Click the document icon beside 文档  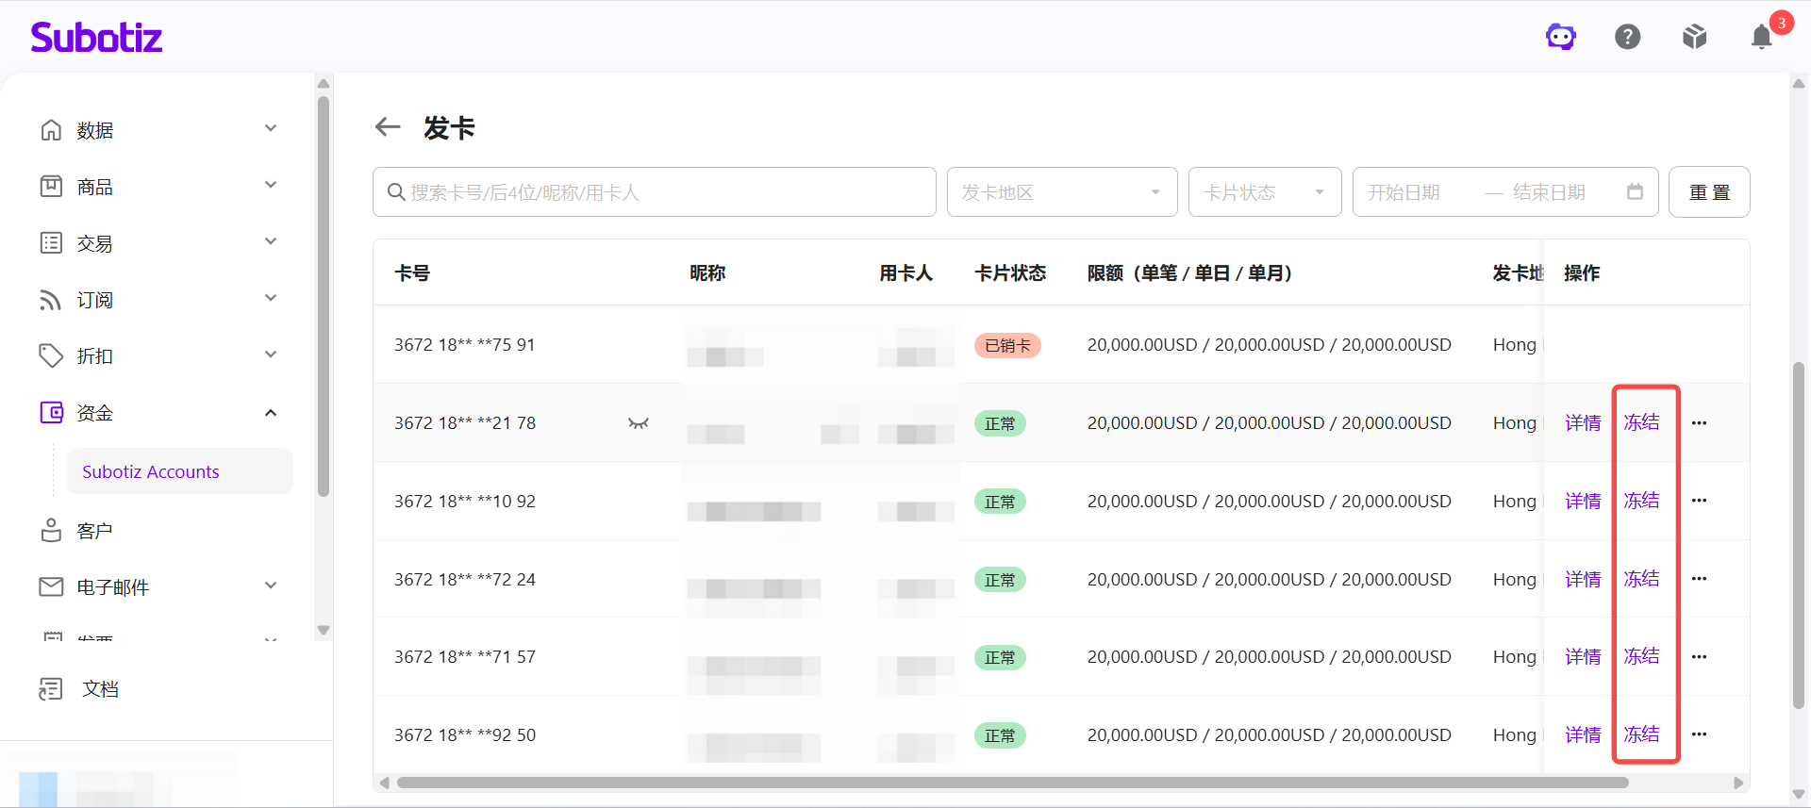pos(51,689)
